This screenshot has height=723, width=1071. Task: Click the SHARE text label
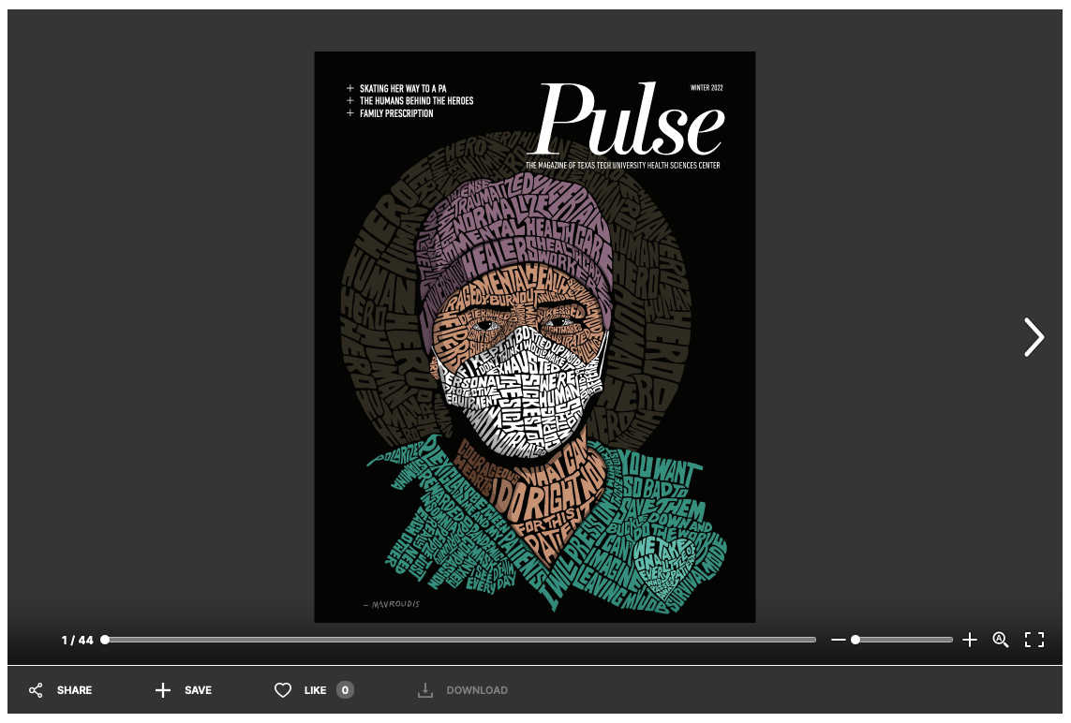coord(74,690)
